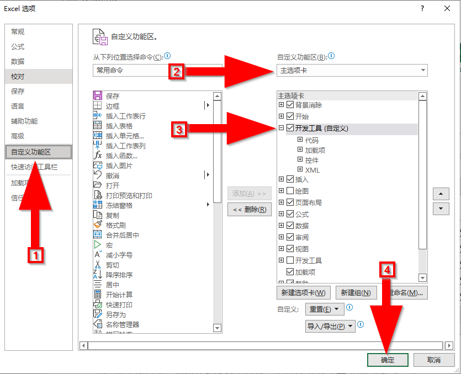The image size is (461, 374).
Task: Click the 复制 copy icon
Action: pos(98,215)
